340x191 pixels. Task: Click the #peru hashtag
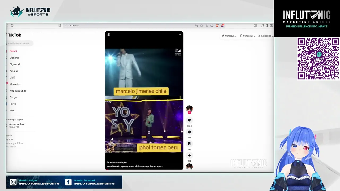click(160, 166)
